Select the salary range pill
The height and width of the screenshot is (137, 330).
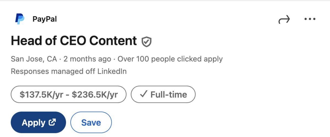coord(69,94)
